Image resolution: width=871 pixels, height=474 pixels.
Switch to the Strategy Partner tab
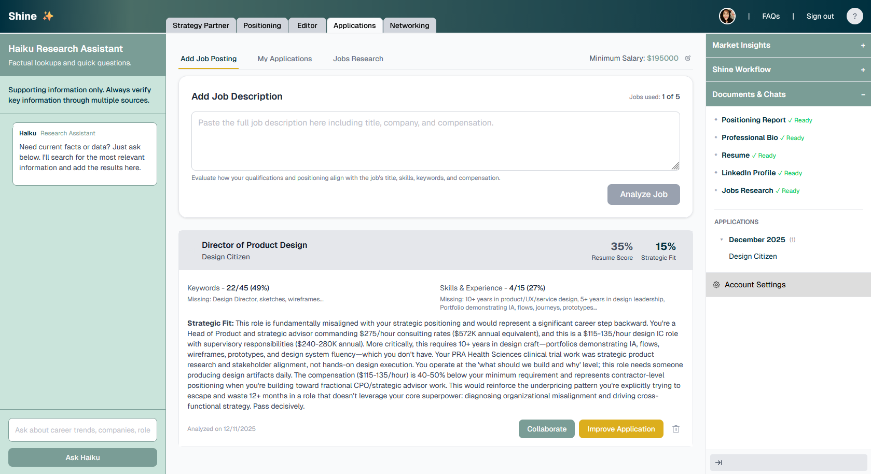tap(201, 25)
